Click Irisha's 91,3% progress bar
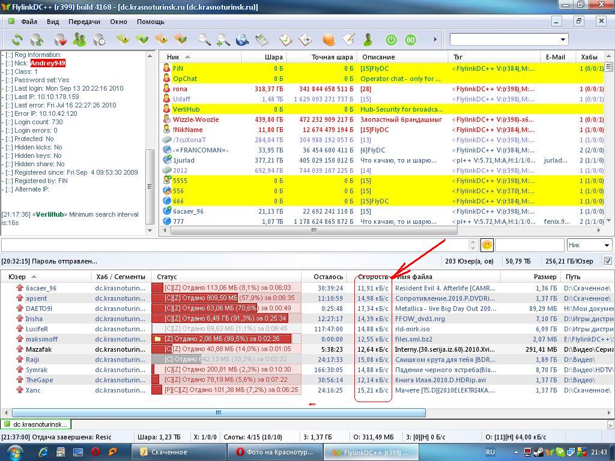This screenshot has width=615, height=461. click(226, 318)
